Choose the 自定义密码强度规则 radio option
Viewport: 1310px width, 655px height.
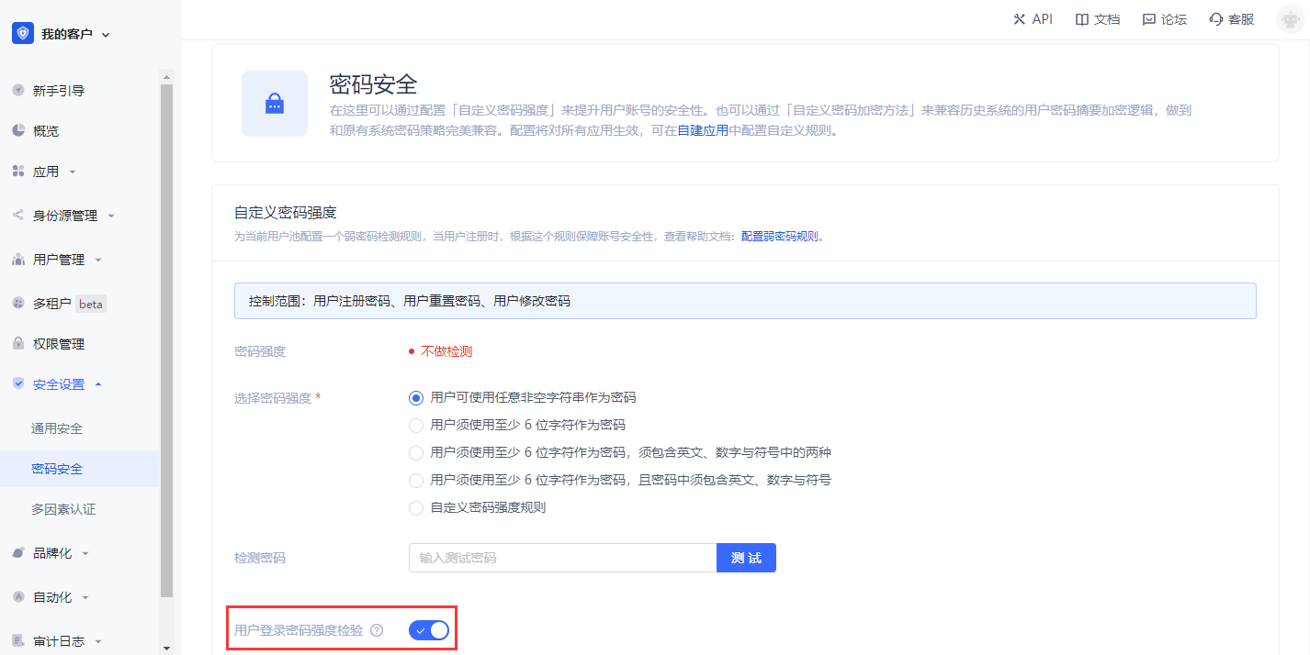(416, 507)
